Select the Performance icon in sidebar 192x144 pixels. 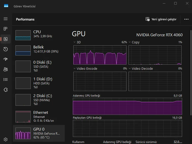pos(6,39)
